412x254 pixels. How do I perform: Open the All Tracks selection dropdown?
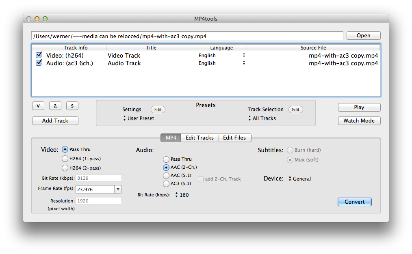point(262,118)
